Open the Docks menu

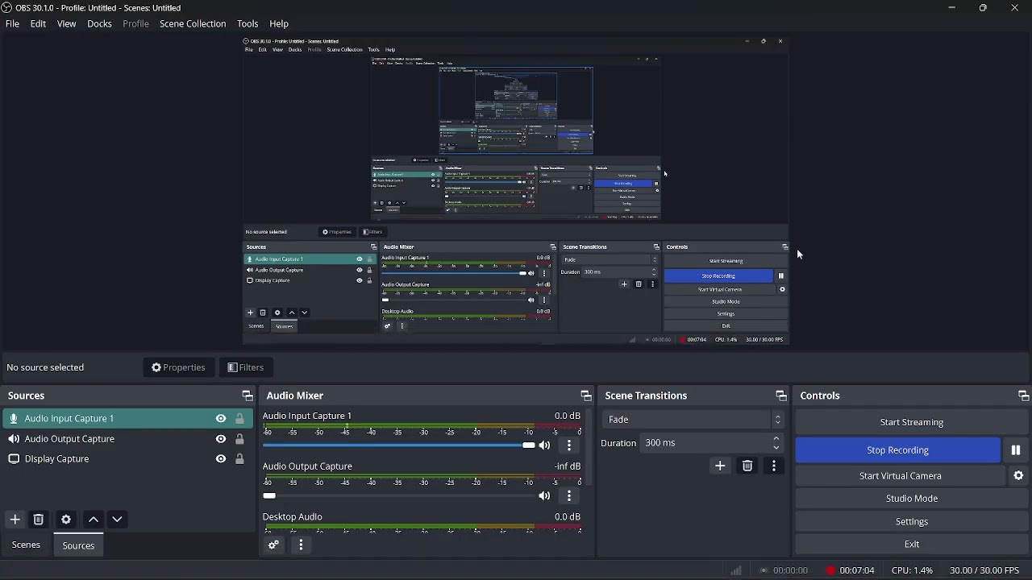tap(99, 24)
